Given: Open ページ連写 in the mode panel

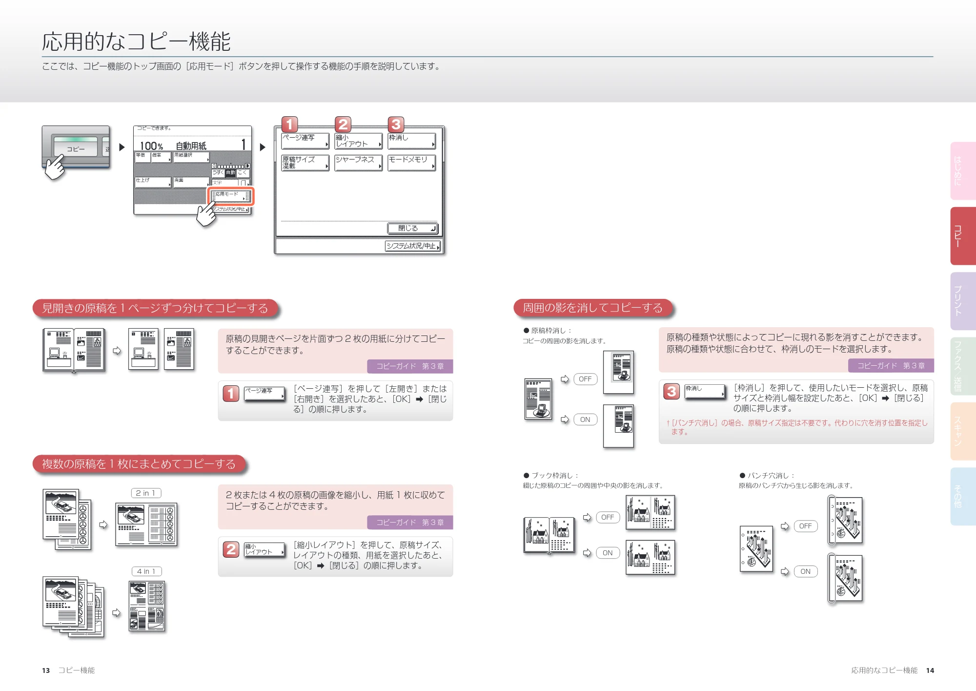Looking at the screenshot, I should click(x=305, y=141).
